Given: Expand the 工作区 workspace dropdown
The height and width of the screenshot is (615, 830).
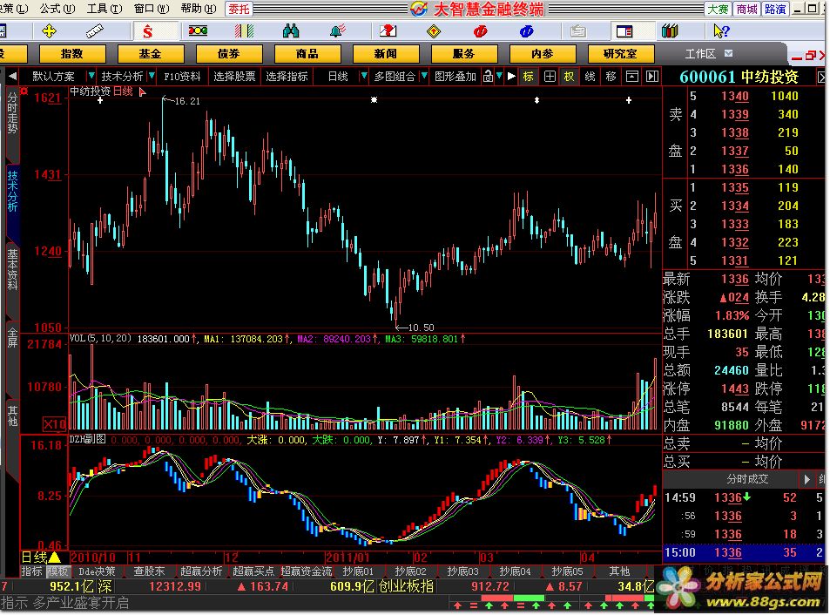Looking at the screenshot, I should point(729,53).
